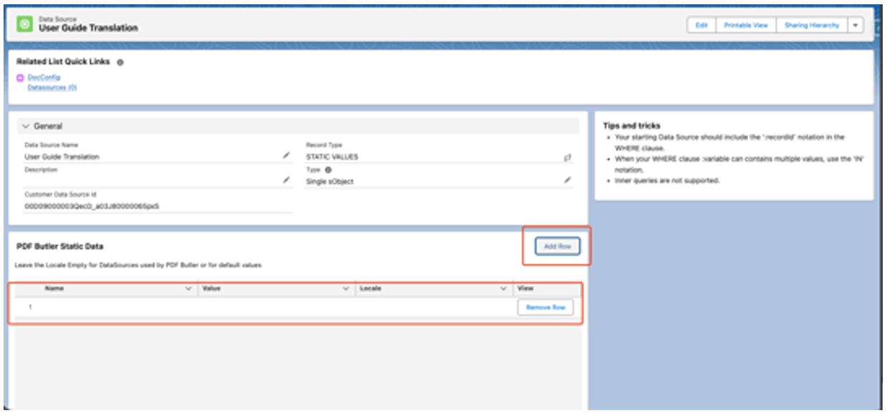Open the Datasources (0) quick link

click(52, 87)
